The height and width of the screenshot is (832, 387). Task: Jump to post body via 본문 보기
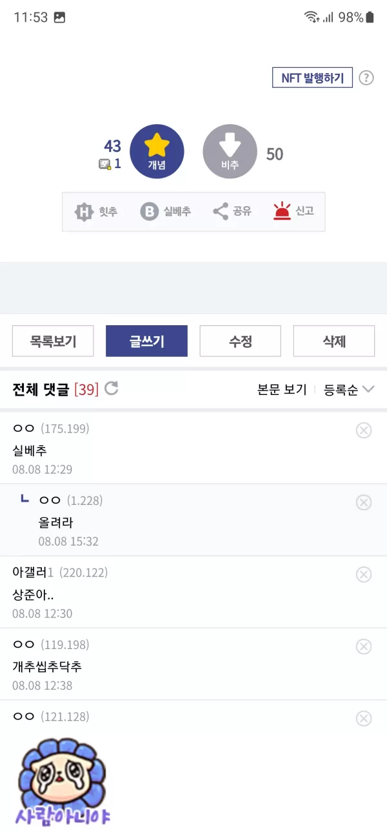pyautogui.click(x=282, y=390)
